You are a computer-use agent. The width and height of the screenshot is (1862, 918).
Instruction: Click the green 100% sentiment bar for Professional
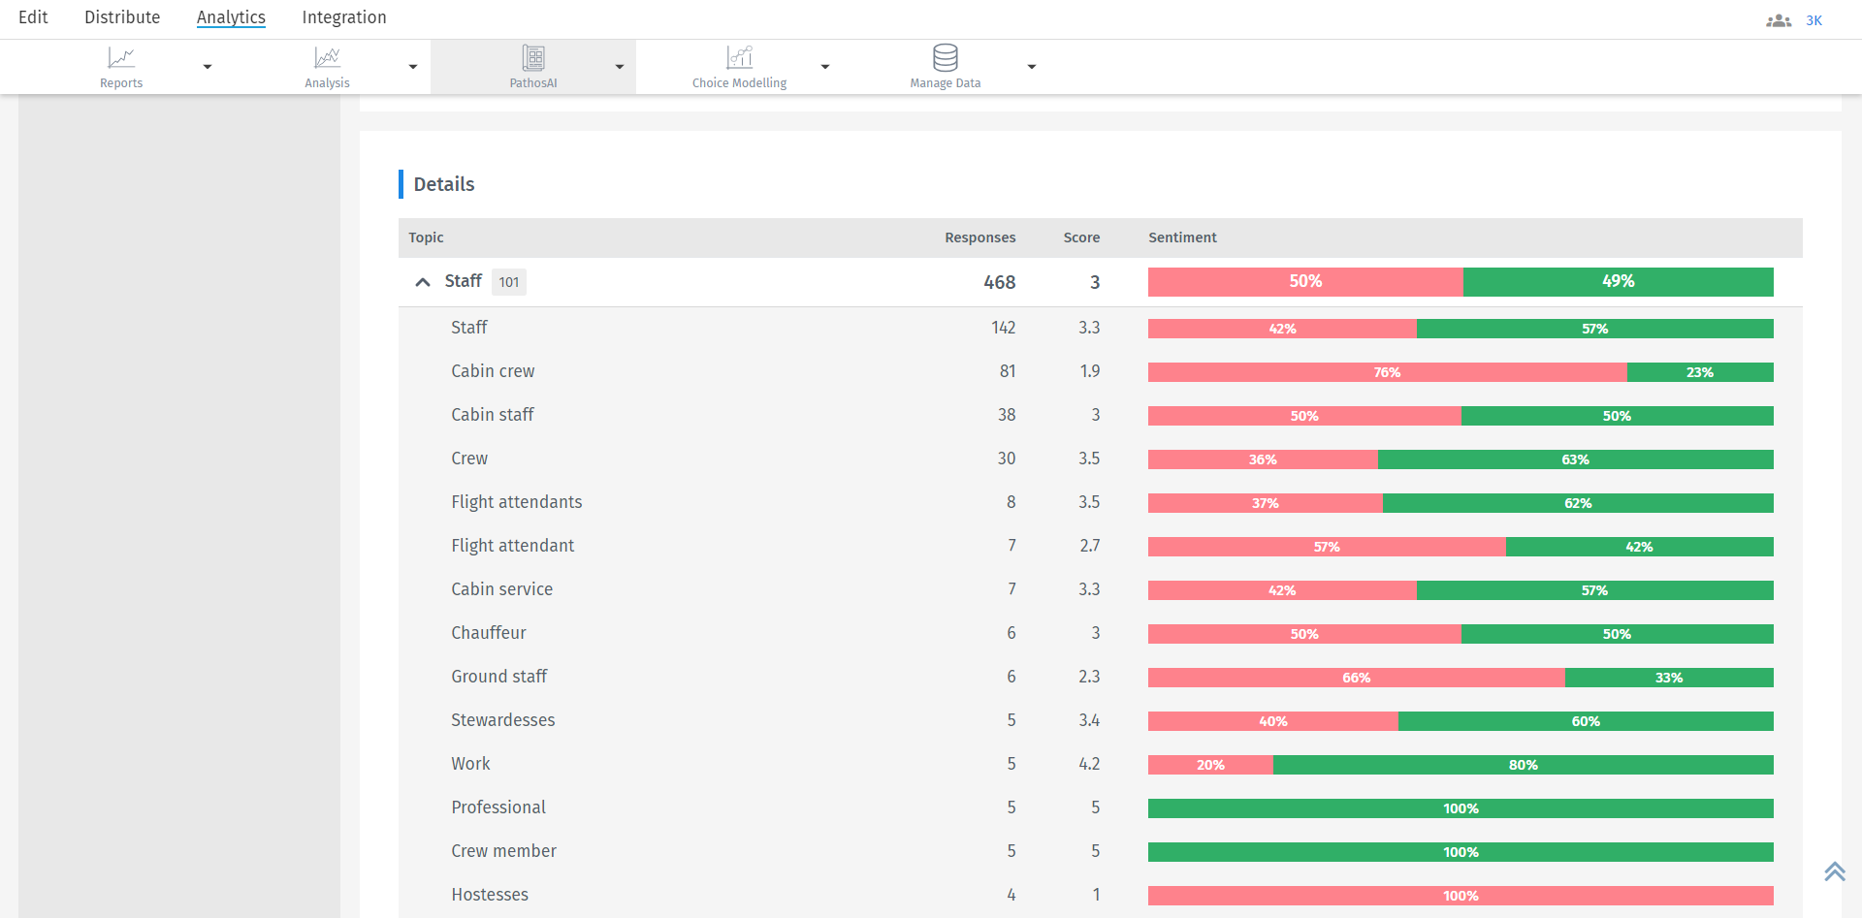tap(1461, 807)
